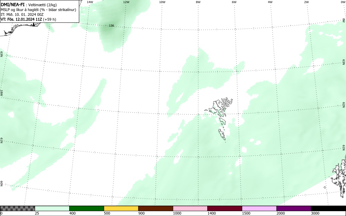
Task: Click the legend value 25
Action: (37, 213)
